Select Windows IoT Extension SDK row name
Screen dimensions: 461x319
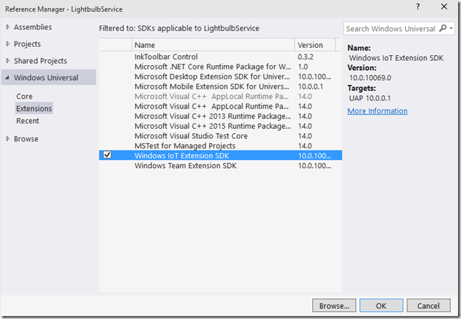(x=182, y=156)
